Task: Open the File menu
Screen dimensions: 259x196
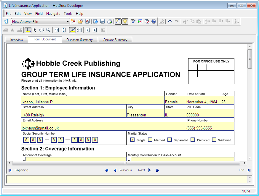Action: click(x=9, y=14)
